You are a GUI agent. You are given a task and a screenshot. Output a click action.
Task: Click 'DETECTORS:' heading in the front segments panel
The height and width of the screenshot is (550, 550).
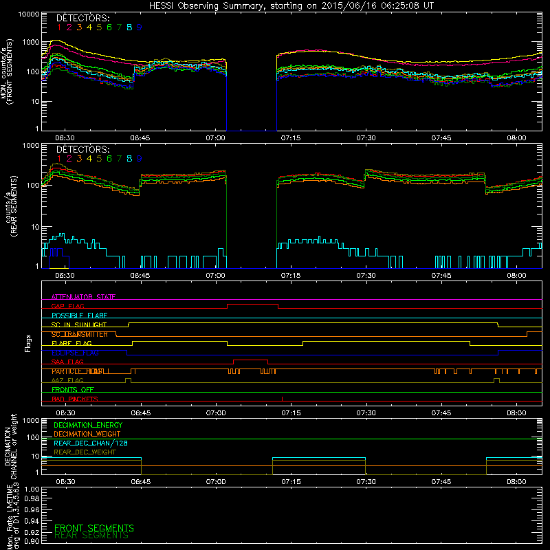83,18
